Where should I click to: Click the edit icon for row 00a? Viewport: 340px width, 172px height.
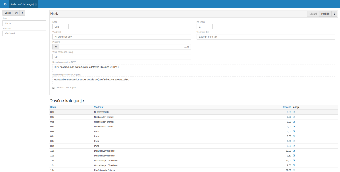(294, 112)
